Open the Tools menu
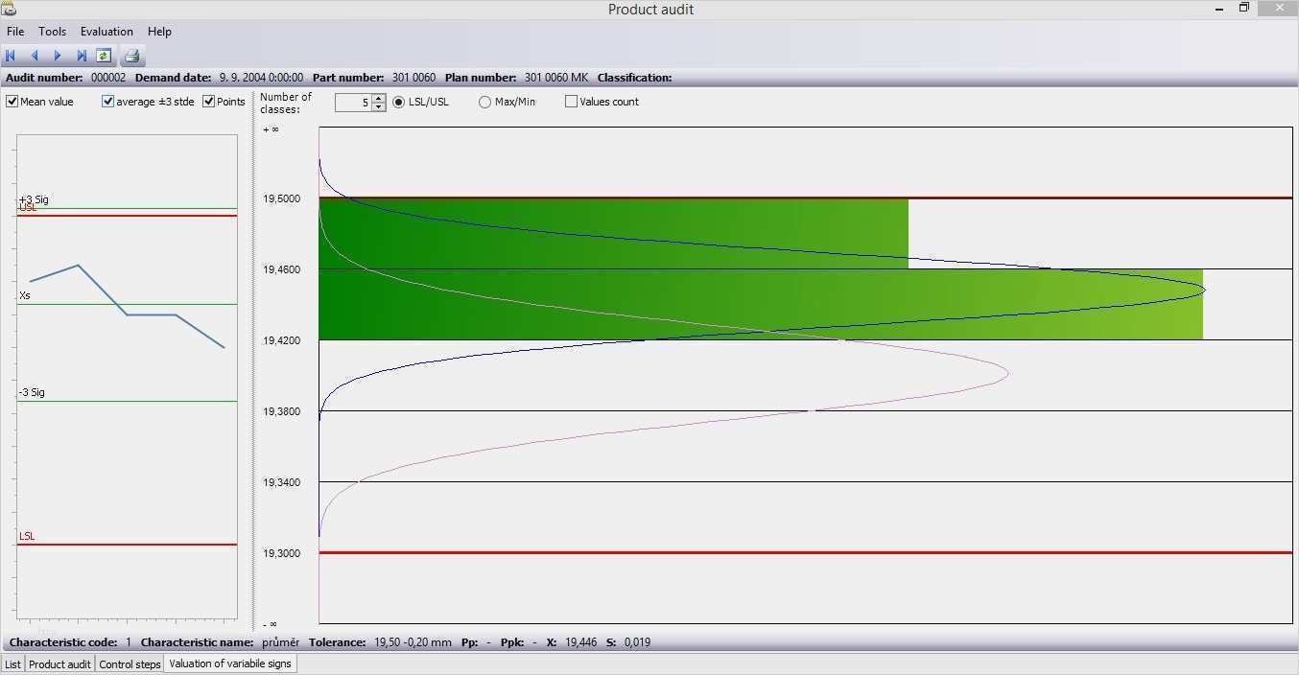The width and height of the screenshot is (1299, 675). [x=52, y=32]
